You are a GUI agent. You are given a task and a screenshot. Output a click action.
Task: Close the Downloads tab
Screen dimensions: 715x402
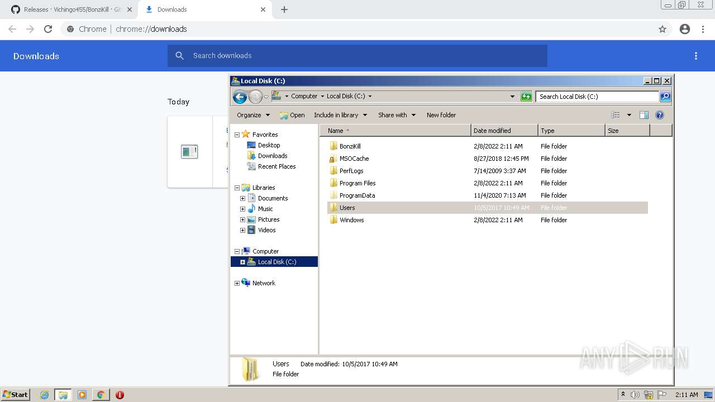(x=263, y=9)
